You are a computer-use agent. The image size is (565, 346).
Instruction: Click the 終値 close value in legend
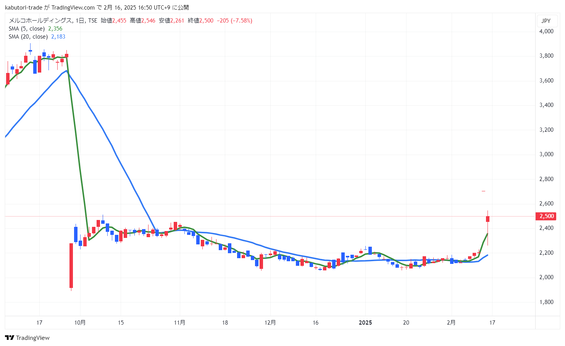(x=206, y=21)
